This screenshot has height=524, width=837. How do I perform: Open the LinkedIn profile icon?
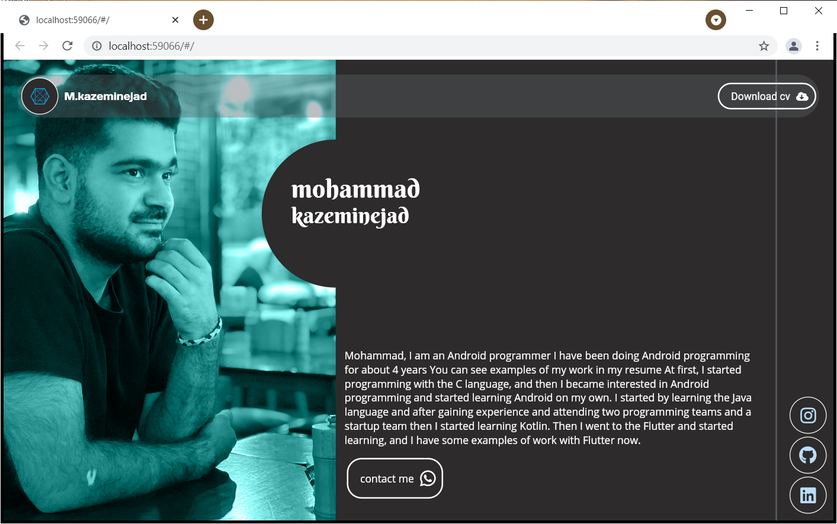(808, 495)
